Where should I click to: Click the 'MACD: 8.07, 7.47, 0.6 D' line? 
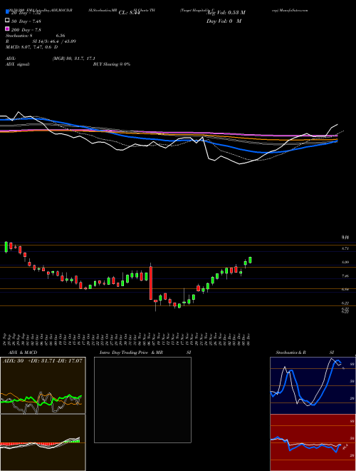click(x=32, y=47)
